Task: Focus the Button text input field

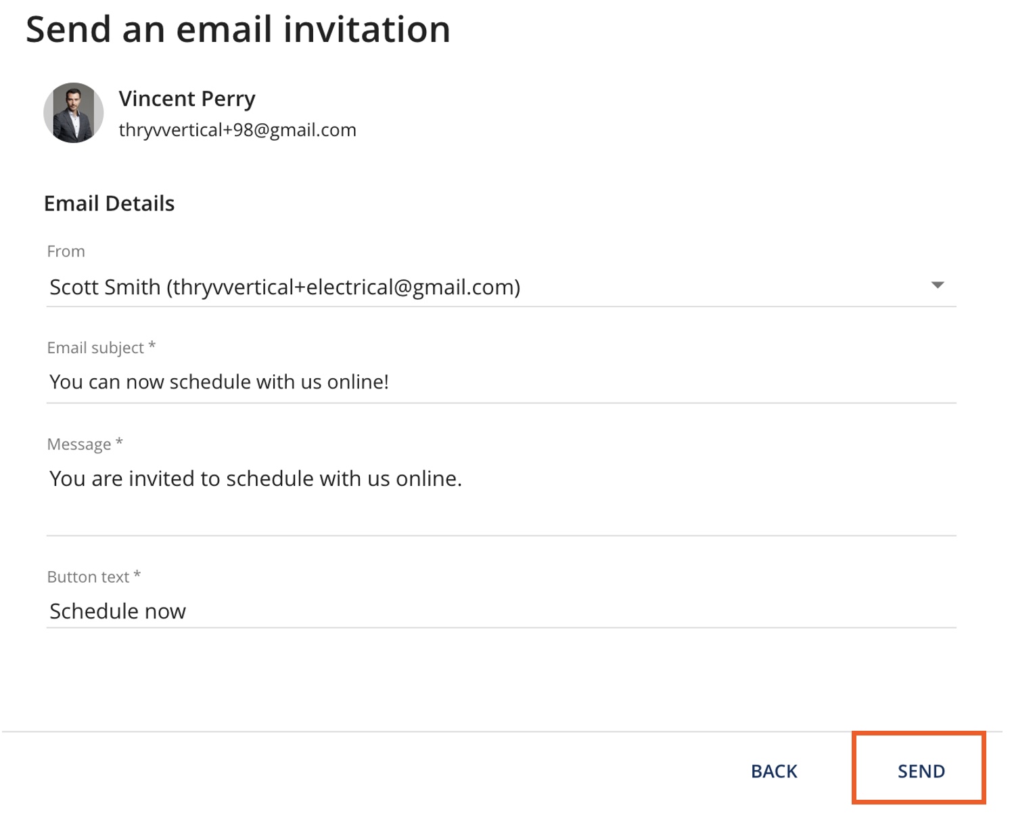Action: (x=501, y=611)
